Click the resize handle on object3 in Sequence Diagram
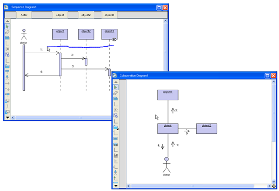This screenshot has width=279, height=191. pyautogui.click(x=114, y=40)
